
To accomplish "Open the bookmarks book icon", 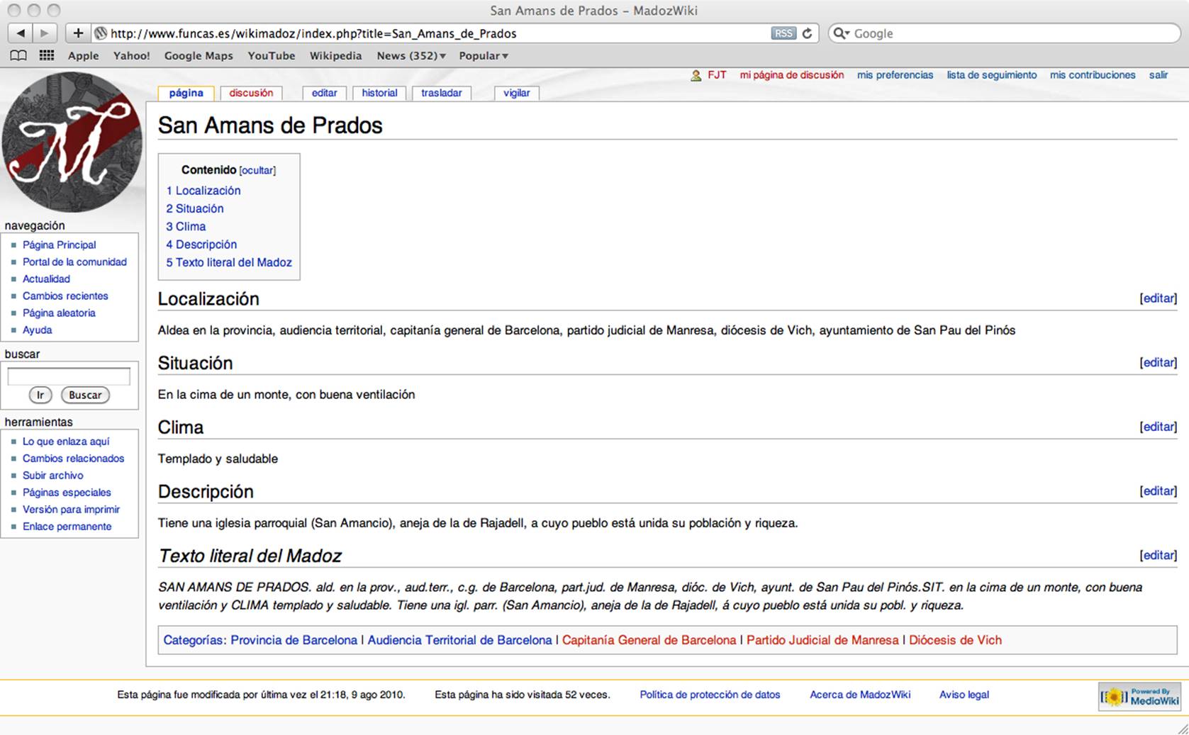I will coord(18,55).
